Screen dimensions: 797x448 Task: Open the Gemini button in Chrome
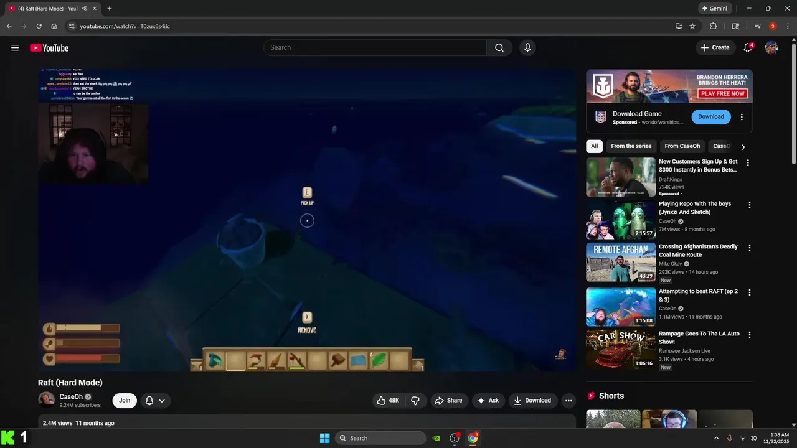(714, 9)
